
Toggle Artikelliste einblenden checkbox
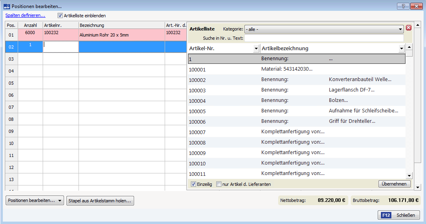60,16
